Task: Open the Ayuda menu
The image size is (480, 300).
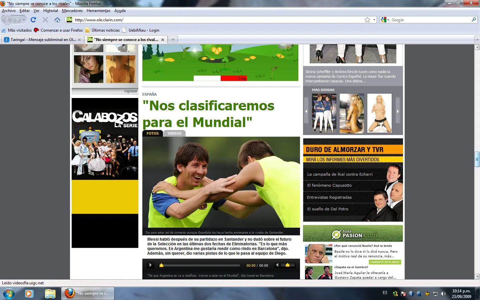Action: [x=120, y=11]
